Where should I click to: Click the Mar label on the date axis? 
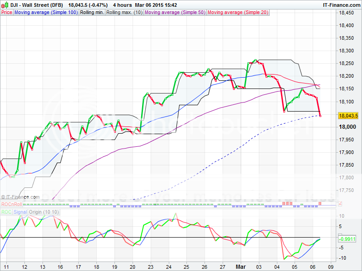tap(240, 267)
